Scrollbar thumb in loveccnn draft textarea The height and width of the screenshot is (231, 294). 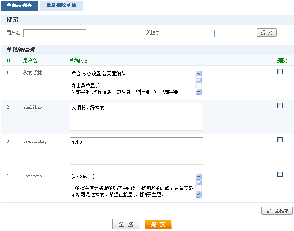pyautogui.click(x=198, y=183)
